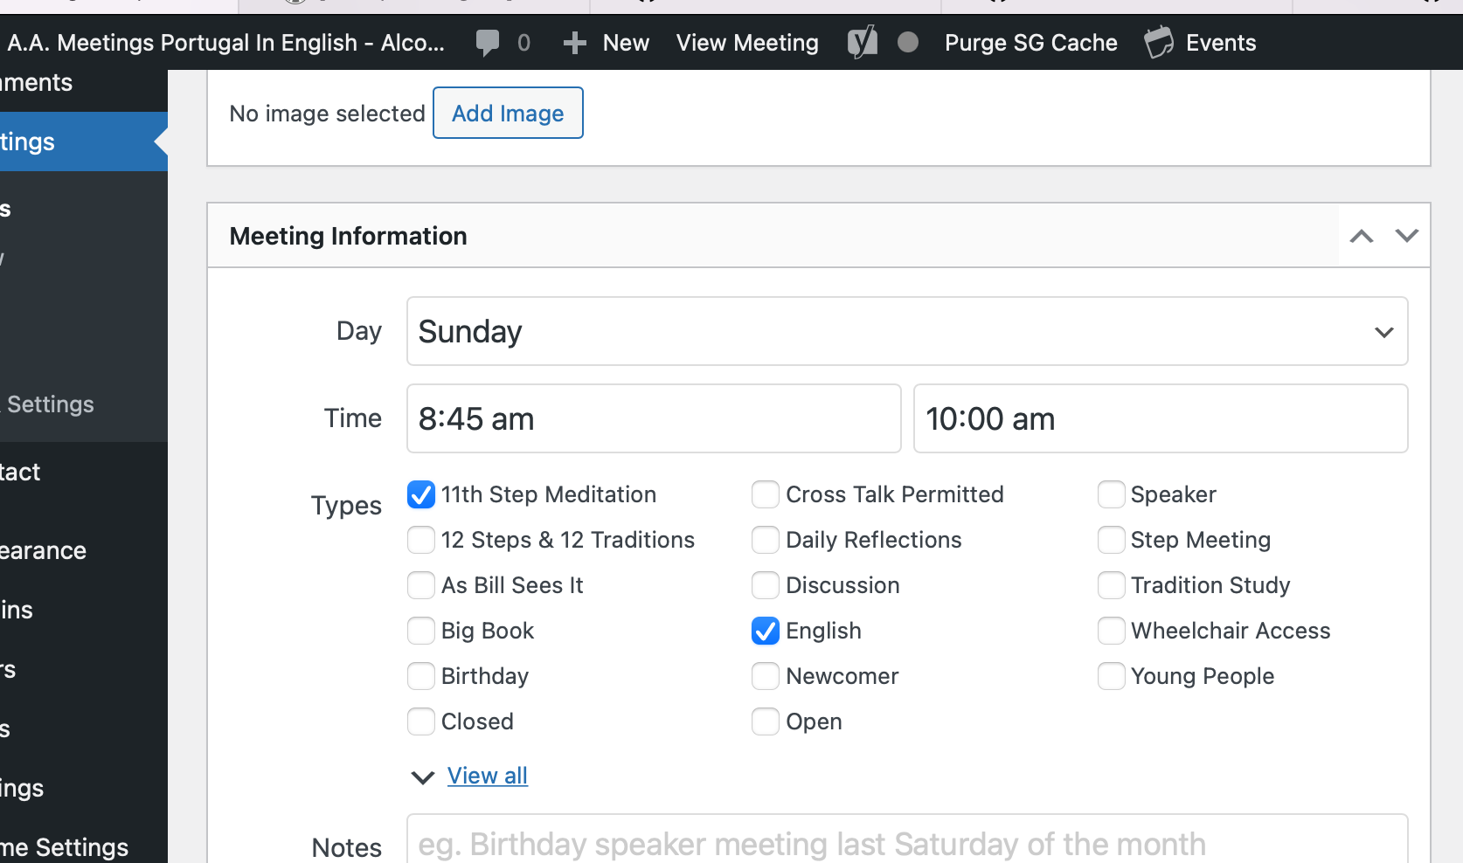1463x863 pixels.
Task: Collapse types list chevron beside View all
Action: 423,777
